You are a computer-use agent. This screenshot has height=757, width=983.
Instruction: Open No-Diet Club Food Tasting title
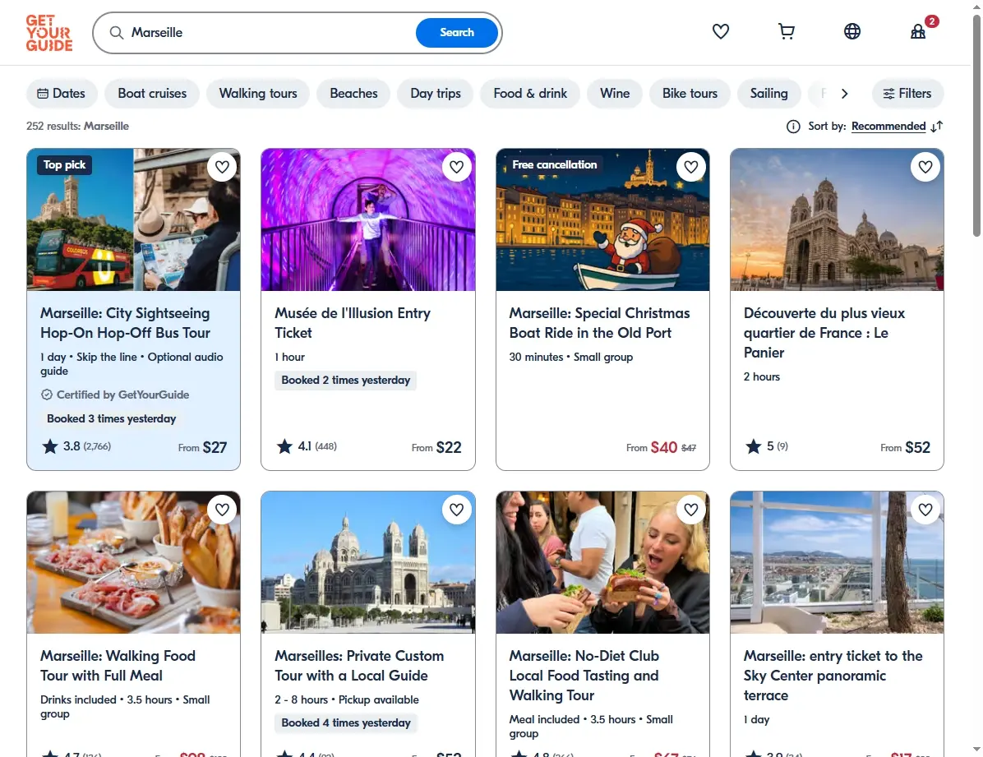coord(584,676)
